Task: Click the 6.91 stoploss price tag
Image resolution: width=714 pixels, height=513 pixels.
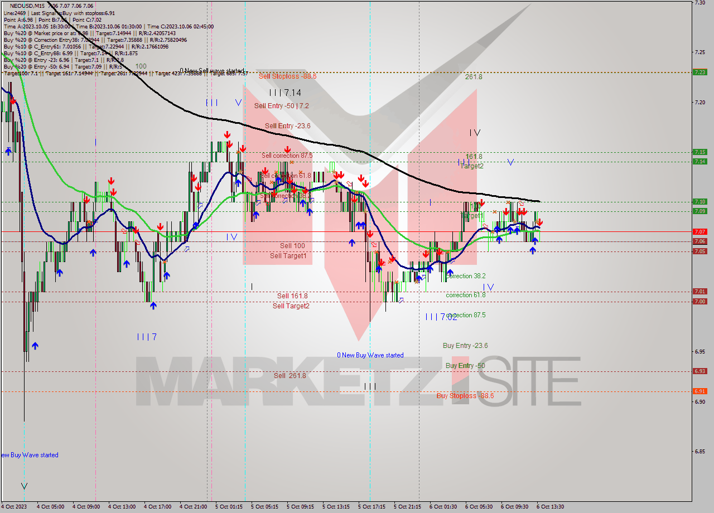Action: click(699, 391)
